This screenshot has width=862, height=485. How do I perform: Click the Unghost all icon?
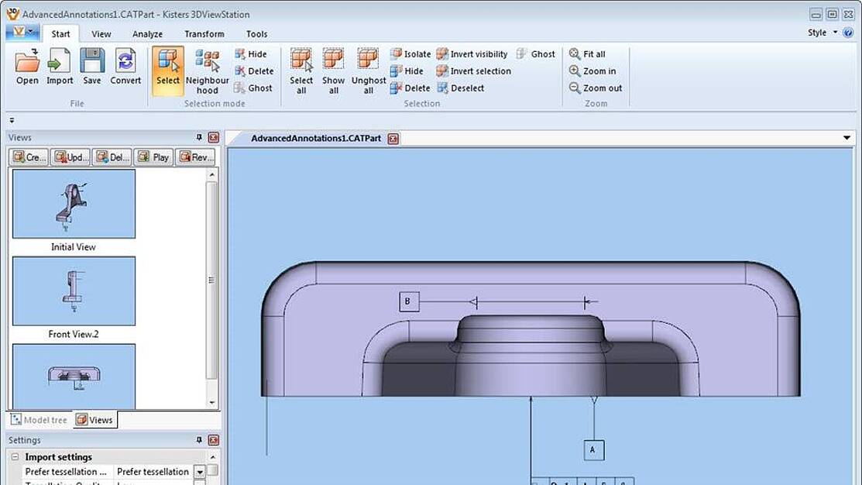(369, 71)
